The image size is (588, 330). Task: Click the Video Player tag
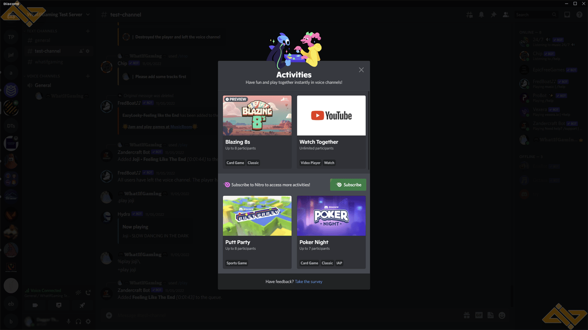click(x=311, y=163)
